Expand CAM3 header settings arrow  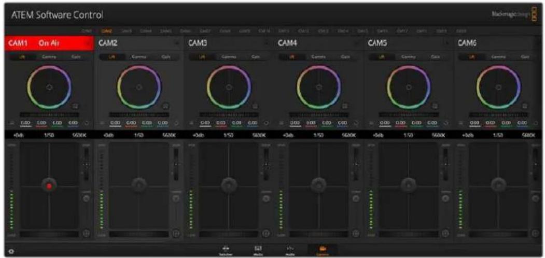(267, 44)
